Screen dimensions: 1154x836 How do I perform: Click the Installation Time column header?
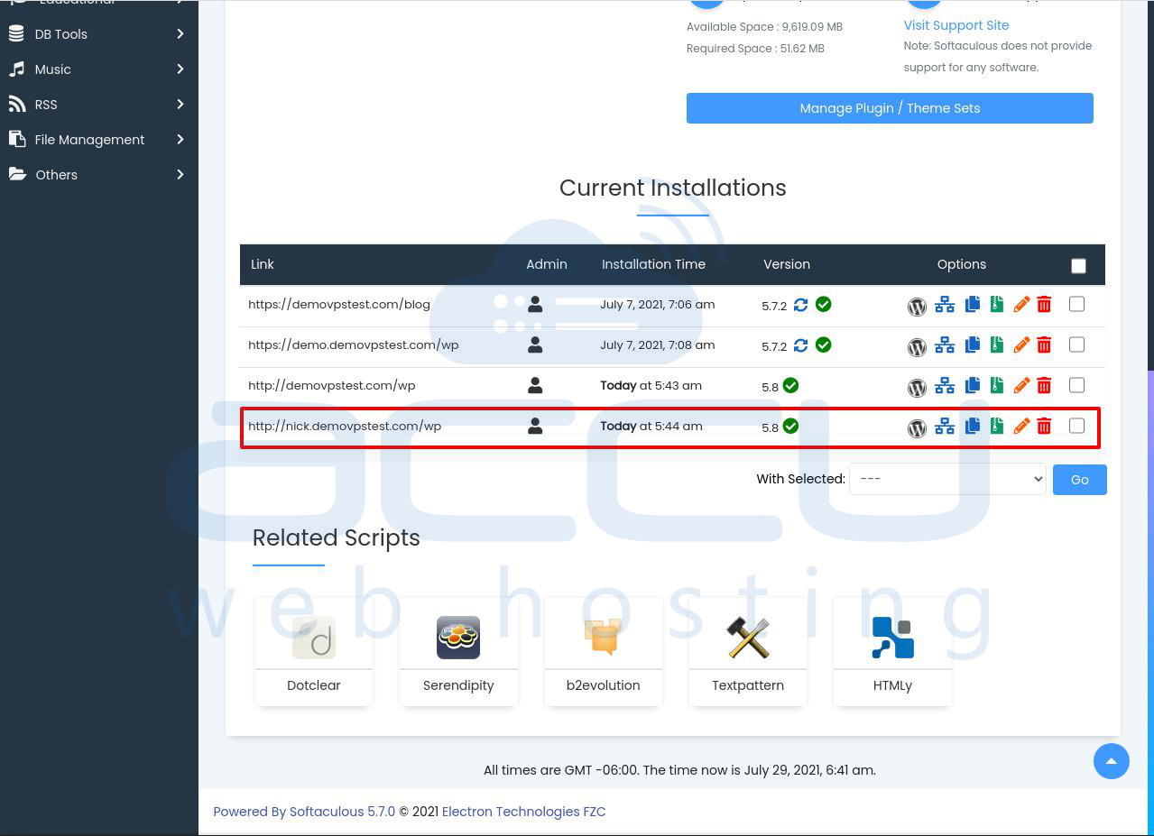tap(654, 264)
